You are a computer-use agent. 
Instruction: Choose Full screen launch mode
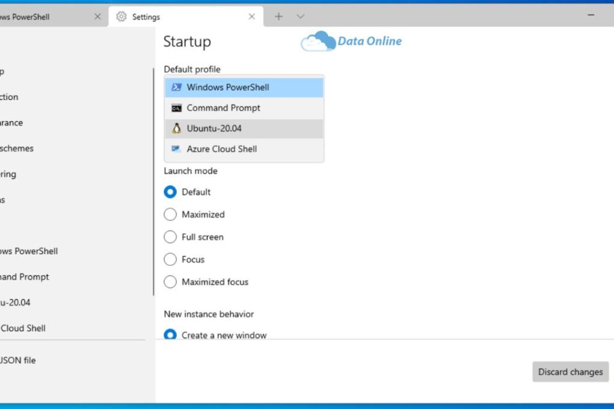click(194, 237)
